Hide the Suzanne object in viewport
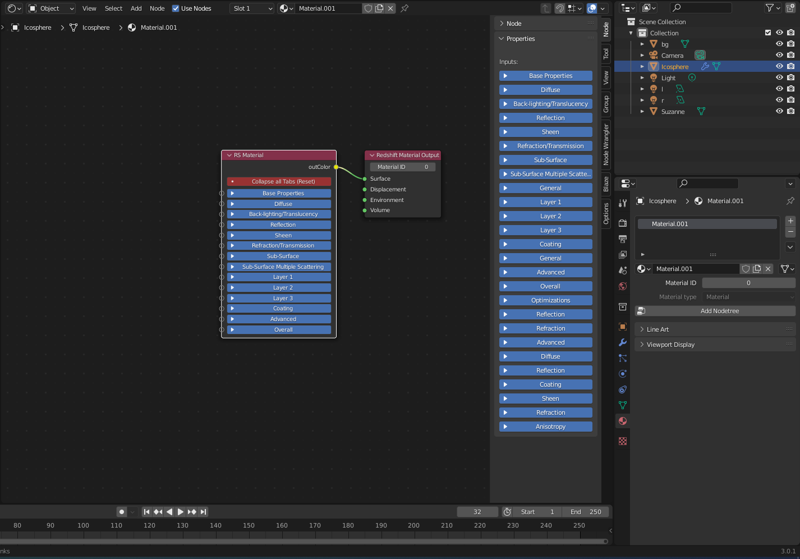Image resolution: width=800 pixels, height=559 pixels. [x=779, y=111]
